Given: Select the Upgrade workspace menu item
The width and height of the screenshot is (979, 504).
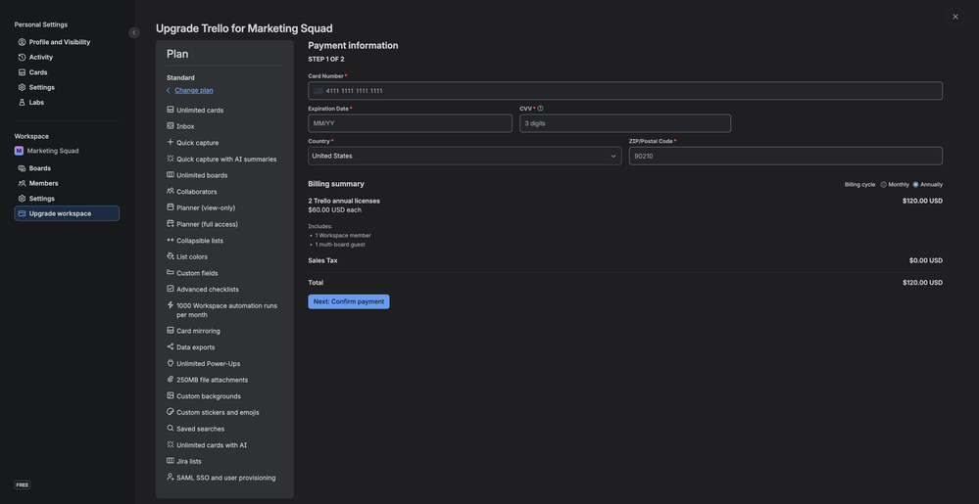Looking at the screenshot, I should pos(67,213).
